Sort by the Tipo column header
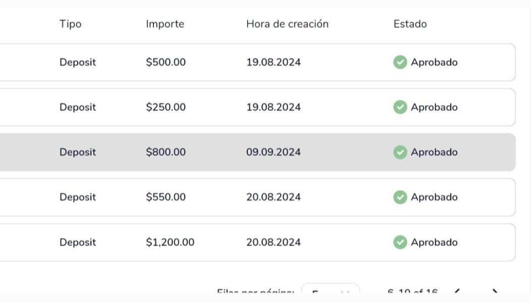This screenshot has width=531, height=303. click(x=71, y=24)
